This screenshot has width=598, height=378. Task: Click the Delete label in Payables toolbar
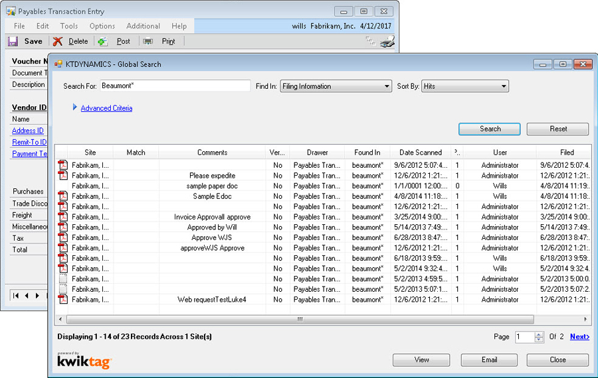78,41
